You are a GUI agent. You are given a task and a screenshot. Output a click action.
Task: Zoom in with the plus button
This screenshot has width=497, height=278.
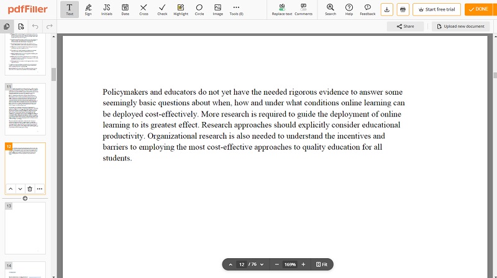[x=303, y=264]
